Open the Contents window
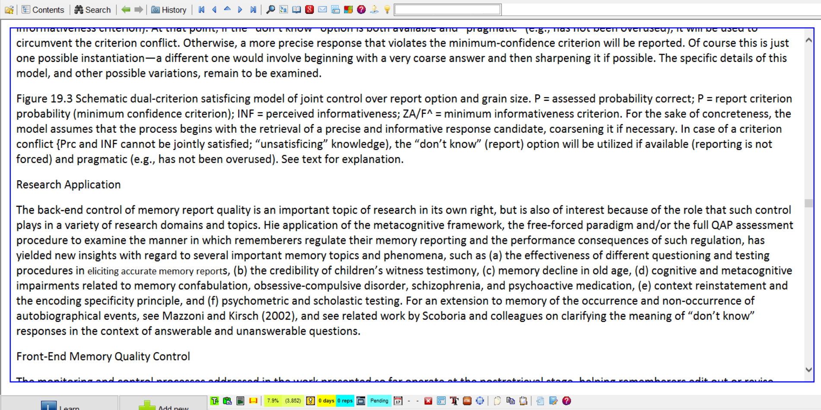This screenshot has width=821, height=410. (43, 10)
